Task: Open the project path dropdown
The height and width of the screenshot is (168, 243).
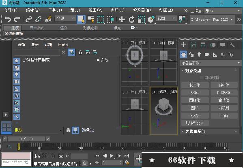Action: pos(212,19)
